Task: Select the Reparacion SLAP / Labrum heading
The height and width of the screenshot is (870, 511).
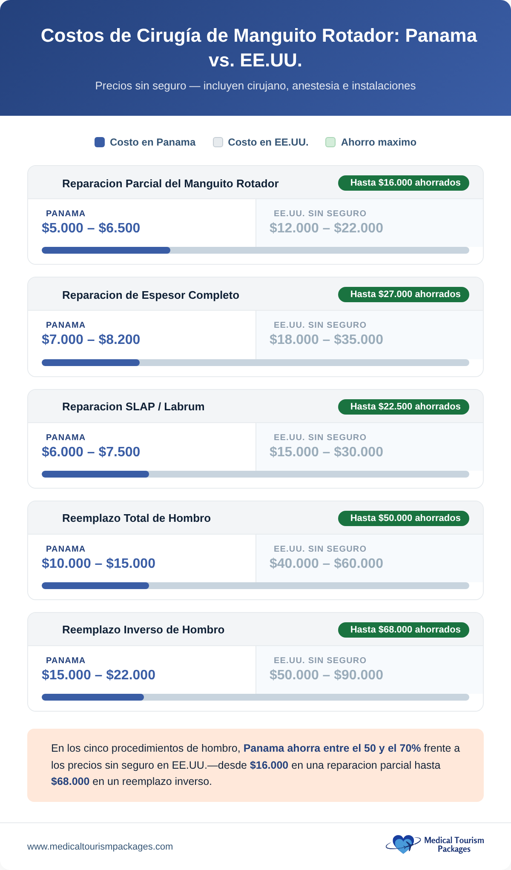Action: (133, 407)
